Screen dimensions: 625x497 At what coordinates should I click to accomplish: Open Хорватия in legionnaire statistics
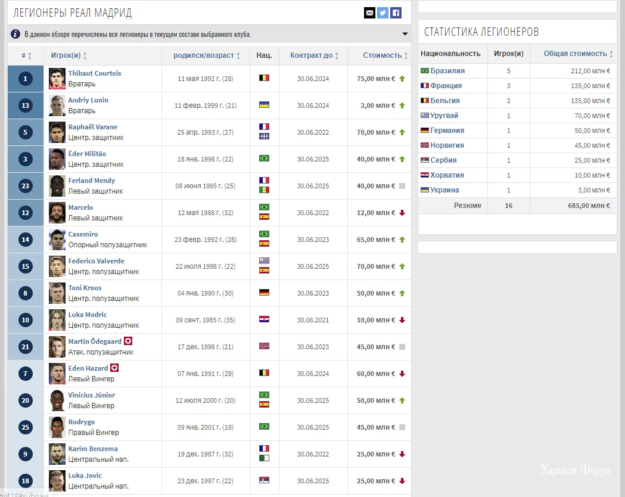(447, 175)
